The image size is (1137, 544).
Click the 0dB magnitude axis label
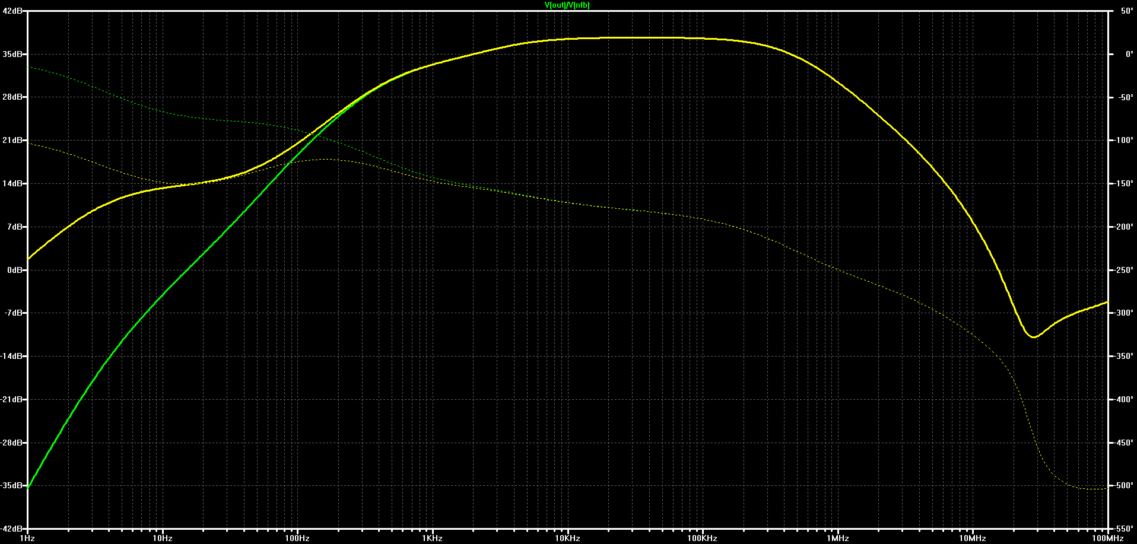pos(15,270)
